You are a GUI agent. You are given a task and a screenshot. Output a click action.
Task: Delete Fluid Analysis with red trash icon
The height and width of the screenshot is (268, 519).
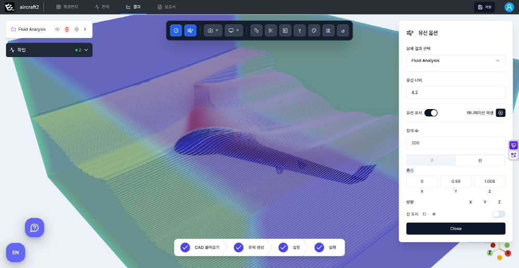coord(67,30)
